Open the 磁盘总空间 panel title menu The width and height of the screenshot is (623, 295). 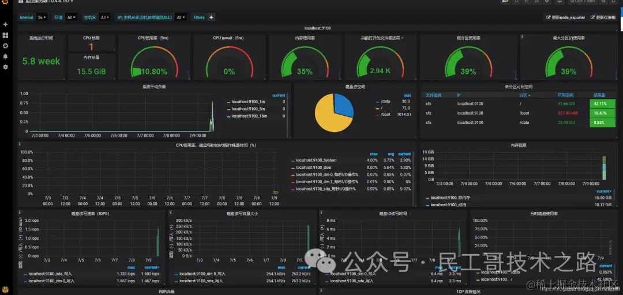pyautogui.click(x=355, y=87)
